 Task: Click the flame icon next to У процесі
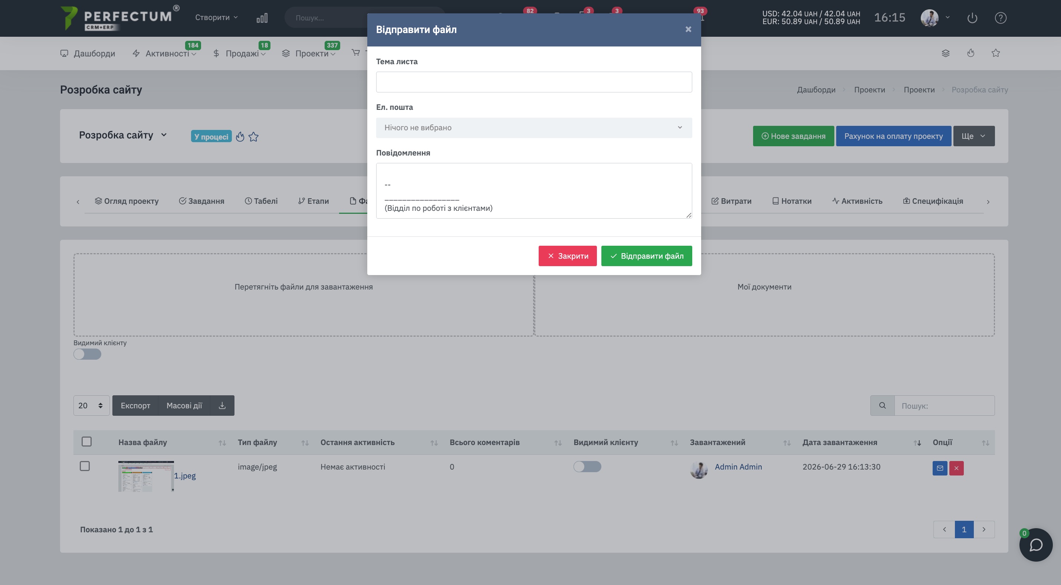click(x=240, y=136)
